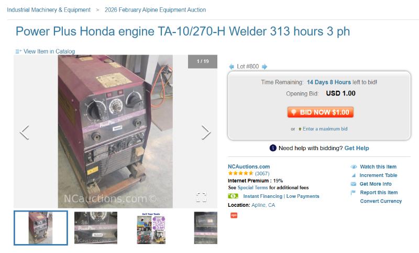Viewport: 419px width, 253px height.
Task: Select the second thumbnail of control dial
Action: click(x=96, y=228)
